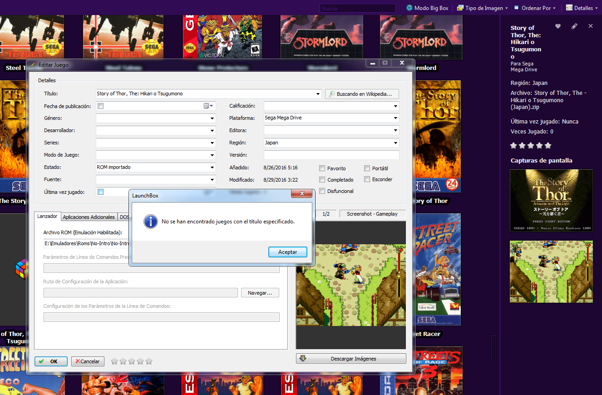Open the Story of Thor title screen thumbnail
The image size is (602, 395).
(551, 200)
